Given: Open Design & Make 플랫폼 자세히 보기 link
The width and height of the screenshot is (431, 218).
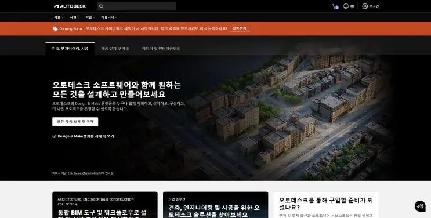Looking at the screenshot, I should click(83, 136).
